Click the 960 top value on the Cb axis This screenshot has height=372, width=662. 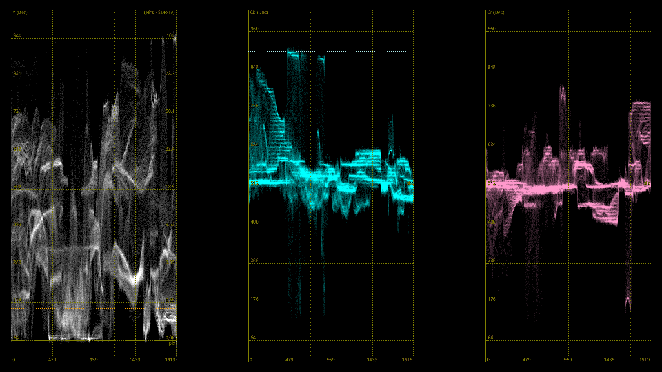(254, 28)
